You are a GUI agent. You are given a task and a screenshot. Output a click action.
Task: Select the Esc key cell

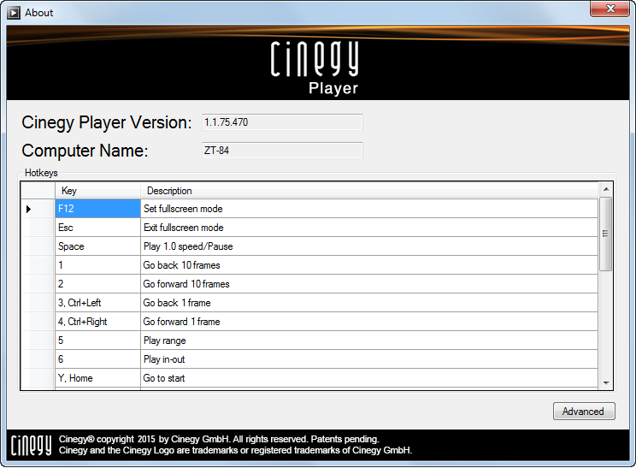(97, 228)
